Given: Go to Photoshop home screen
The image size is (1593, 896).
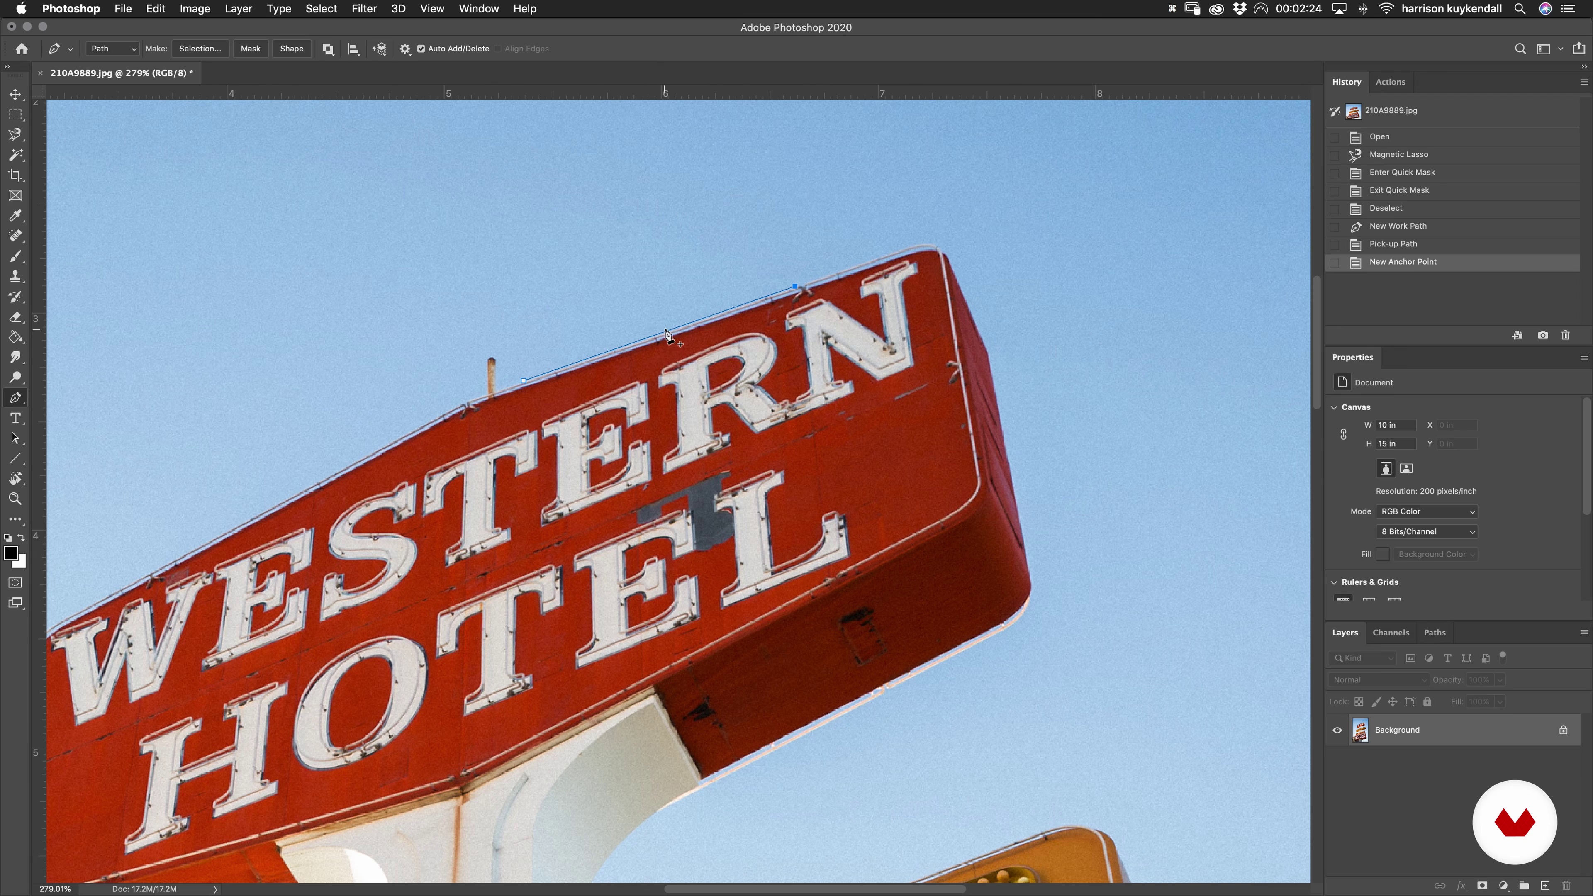Looking at the screenshot, I should tap(22, 49).
